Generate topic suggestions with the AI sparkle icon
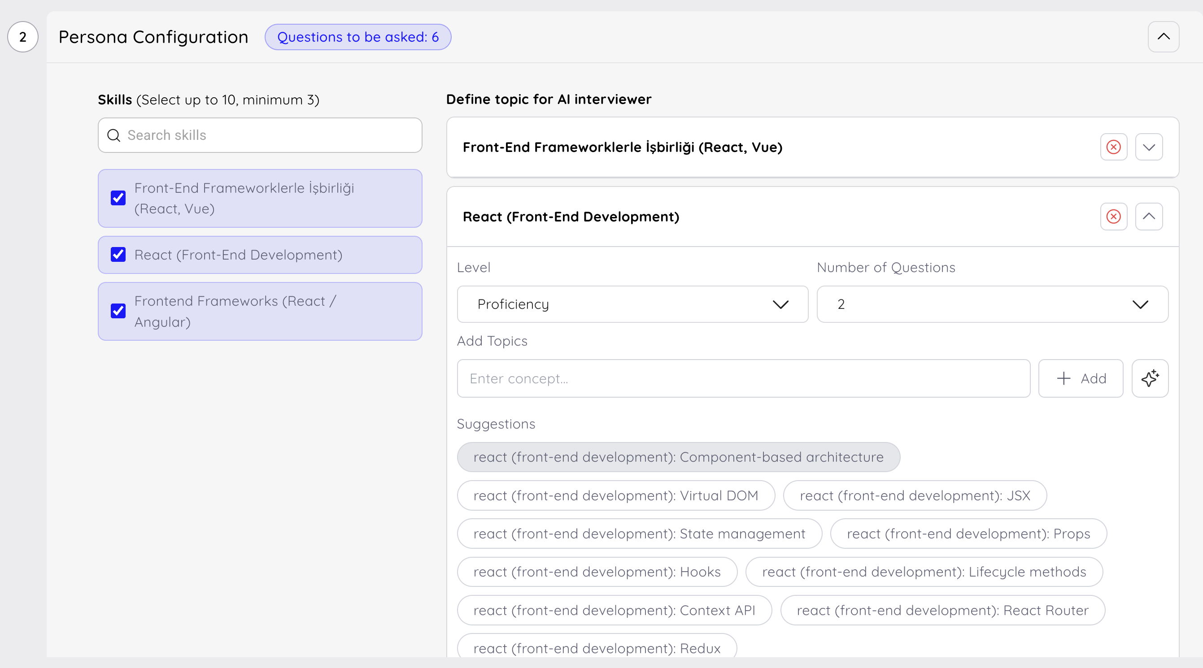 [x=1150, y=378]
